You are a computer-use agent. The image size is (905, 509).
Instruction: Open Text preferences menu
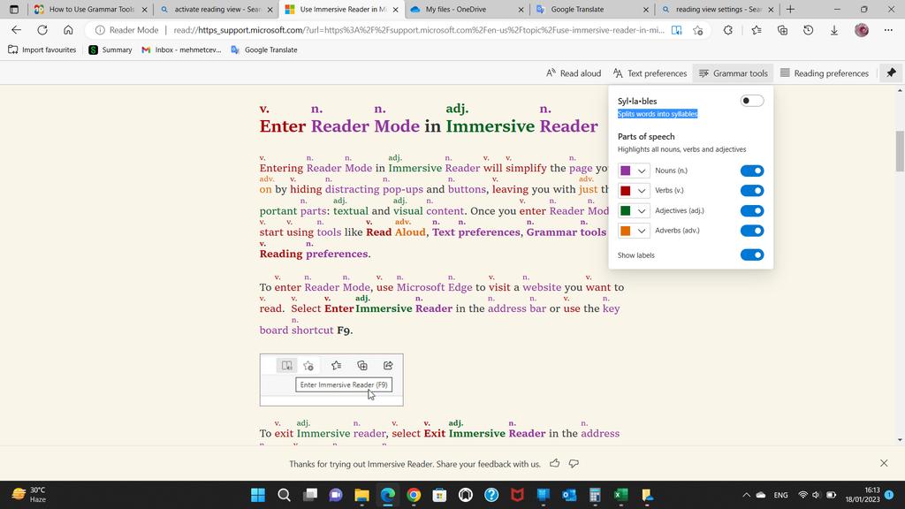point(650,72)
